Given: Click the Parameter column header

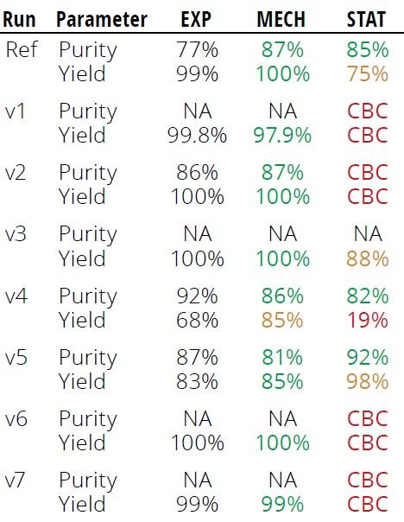Looking at the screenshot, I should point(102,19).
